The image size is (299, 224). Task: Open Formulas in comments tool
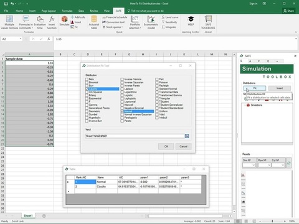click(x=26, y=22)
